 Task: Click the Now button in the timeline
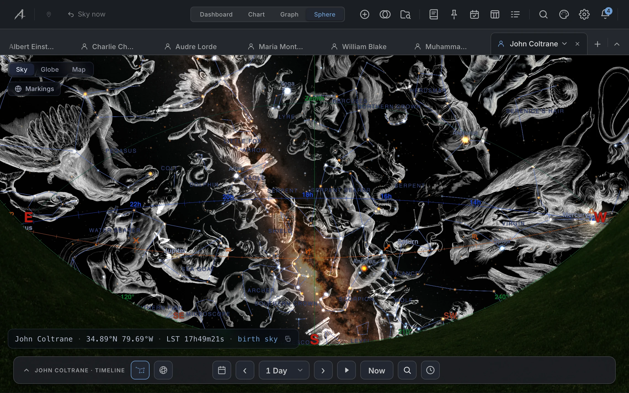377,370
